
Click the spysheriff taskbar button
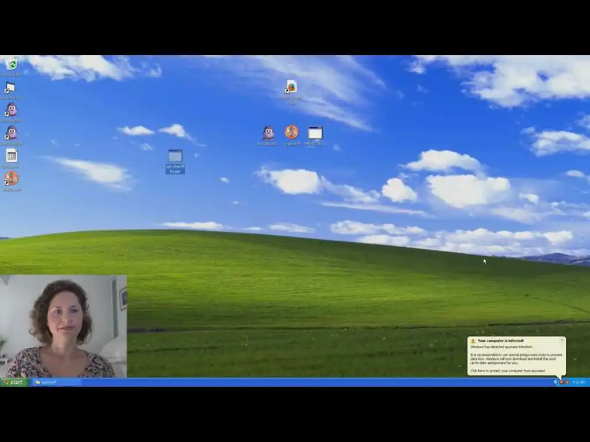click(56, 382)
